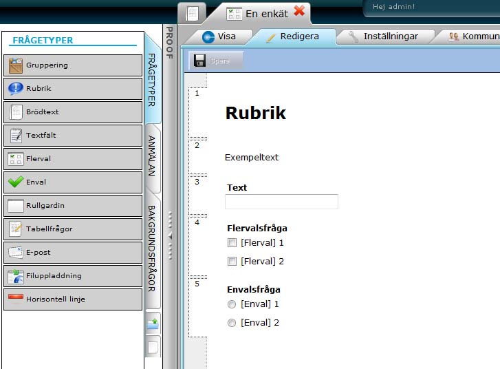500x369 pixels.
Task: Open the Visa tab
Action: [x=219, y=36]
